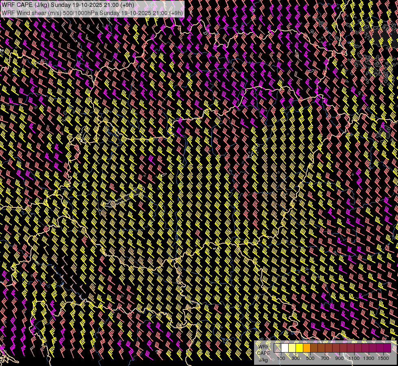Screen dimensions: 398x366
Task: Click the legend value 300
Action: pos(296,358)
